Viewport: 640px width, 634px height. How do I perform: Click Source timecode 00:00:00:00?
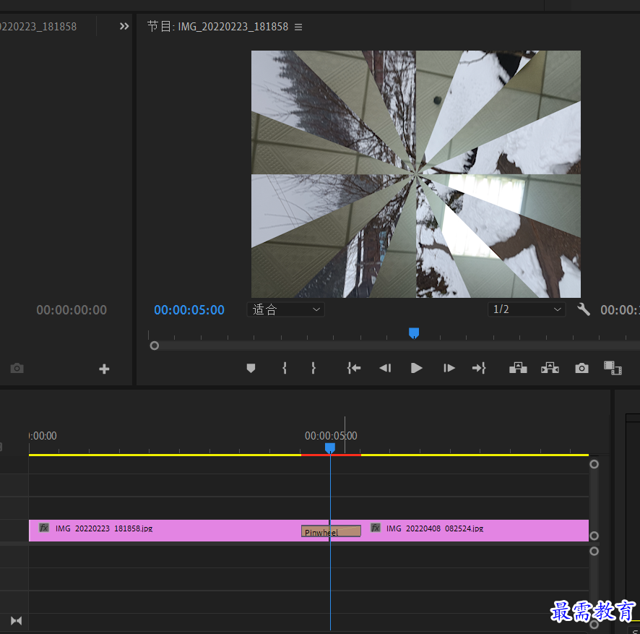pos(72,310)
